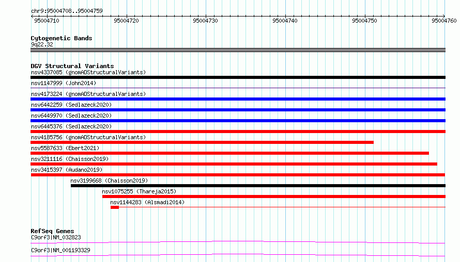Viewport: 460px width, 262px height.
Task: Select the red bar under nsv6445376
Action: tap(238, 132)
